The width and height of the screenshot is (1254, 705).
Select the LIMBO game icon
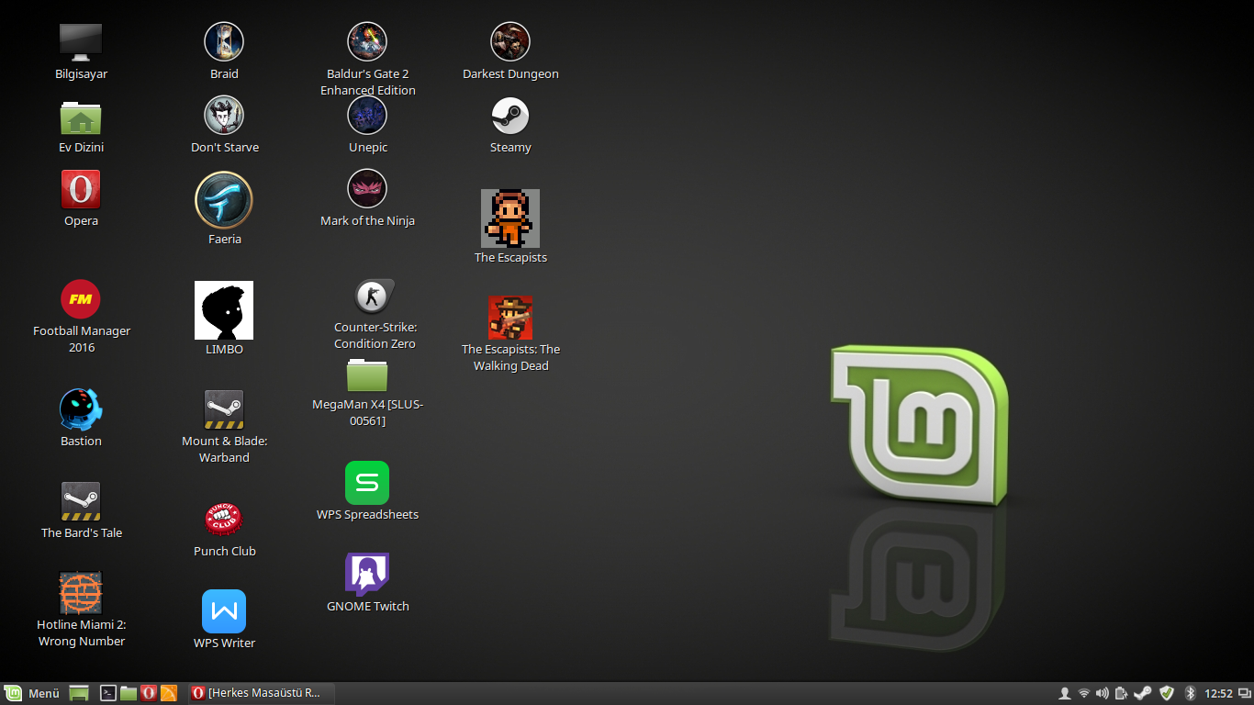(224, 310)
